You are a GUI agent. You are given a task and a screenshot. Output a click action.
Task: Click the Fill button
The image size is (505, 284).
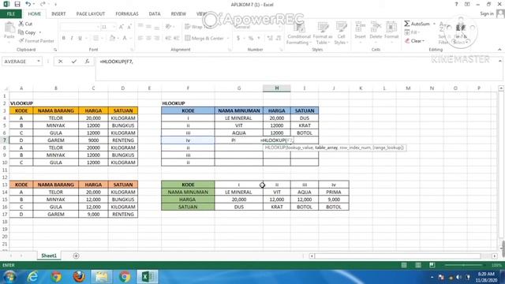[412, 32]
